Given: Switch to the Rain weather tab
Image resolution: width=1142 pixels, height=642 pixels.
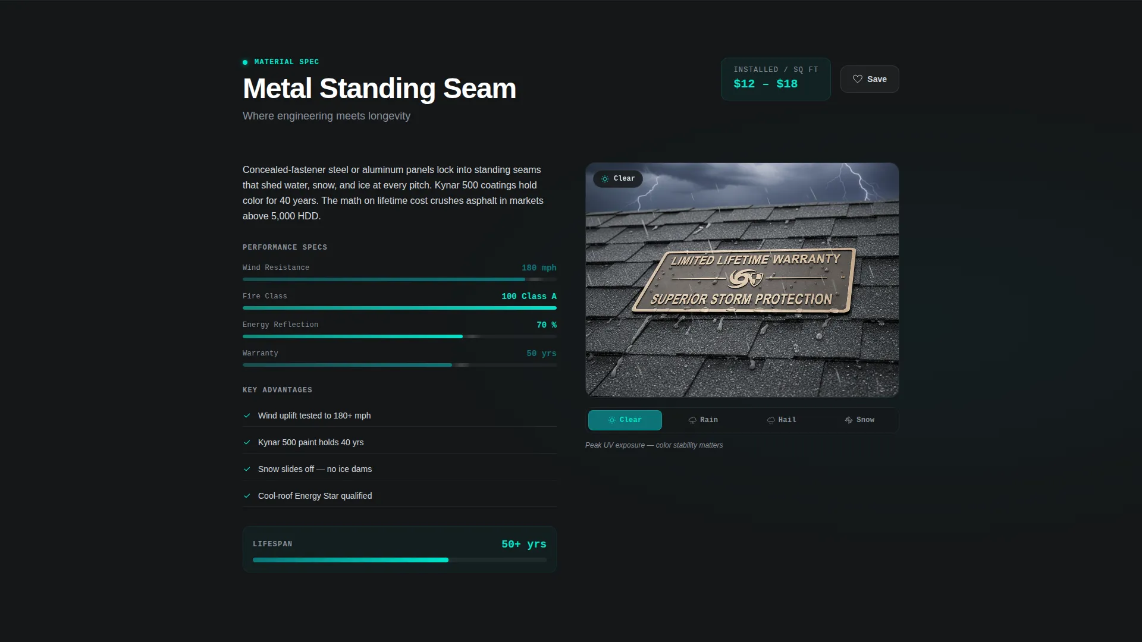Looking at the screenshot, I should click(x=703, y=420).
